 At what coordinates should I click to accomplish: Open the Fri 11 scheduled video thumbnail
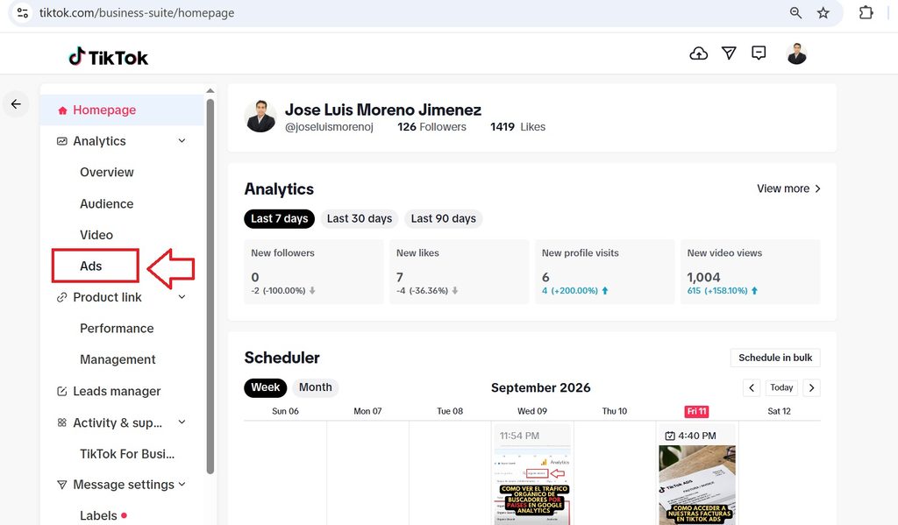697,485
